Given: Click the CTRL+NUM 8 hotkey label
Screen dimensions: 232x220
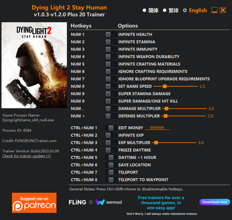Looking at the screenshot, I should [84, 180].
